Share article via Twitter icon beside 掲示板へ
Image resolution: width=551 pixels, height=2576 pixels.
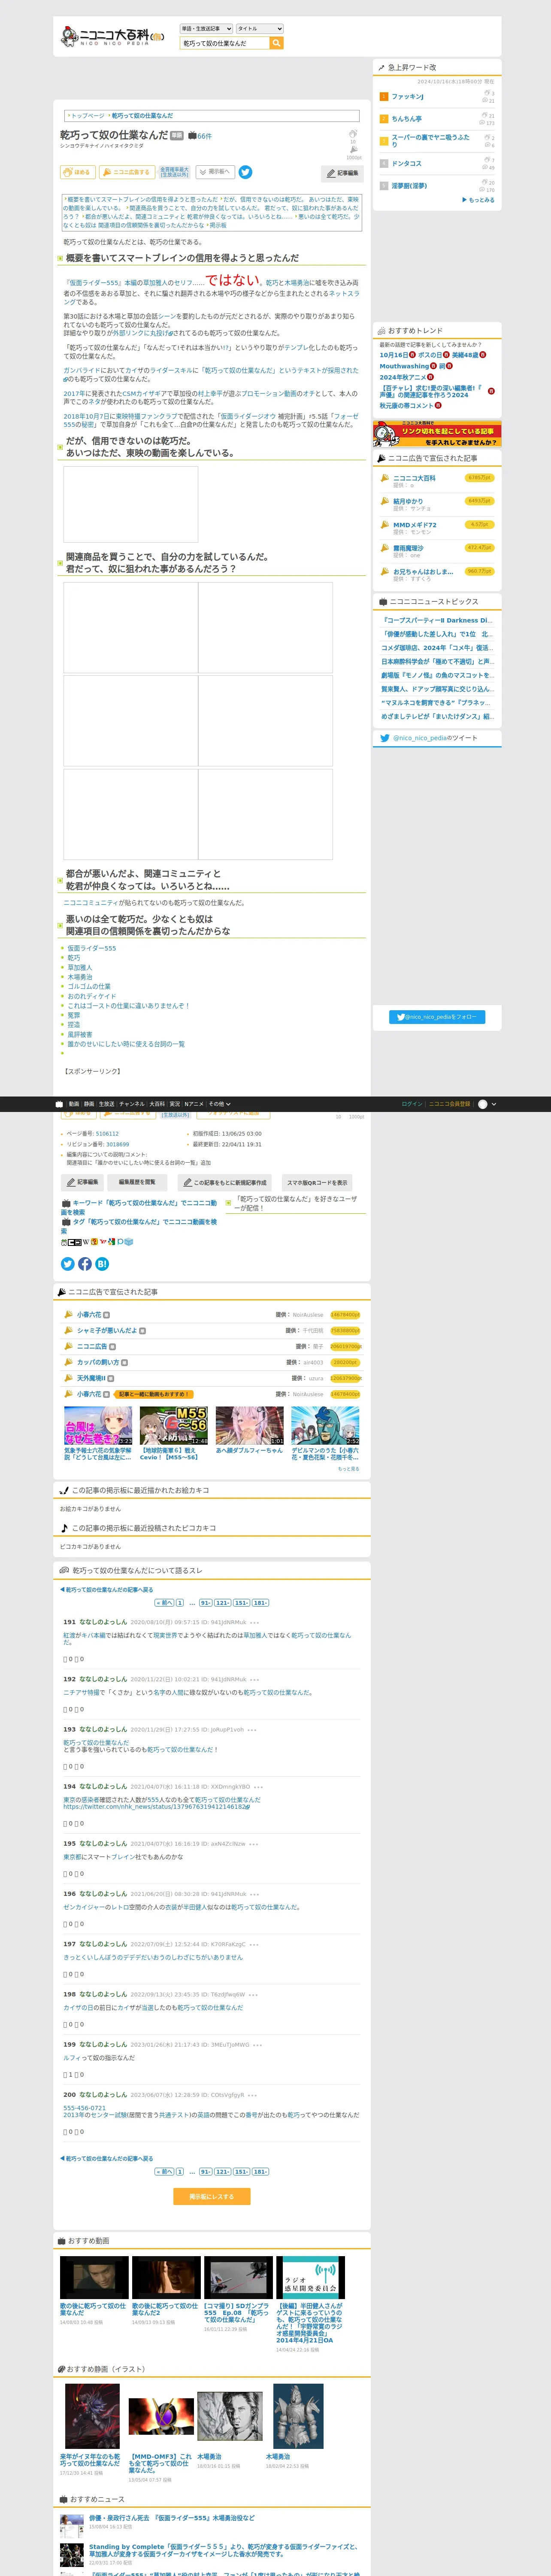pyautogui.click(x=245, y=172)
